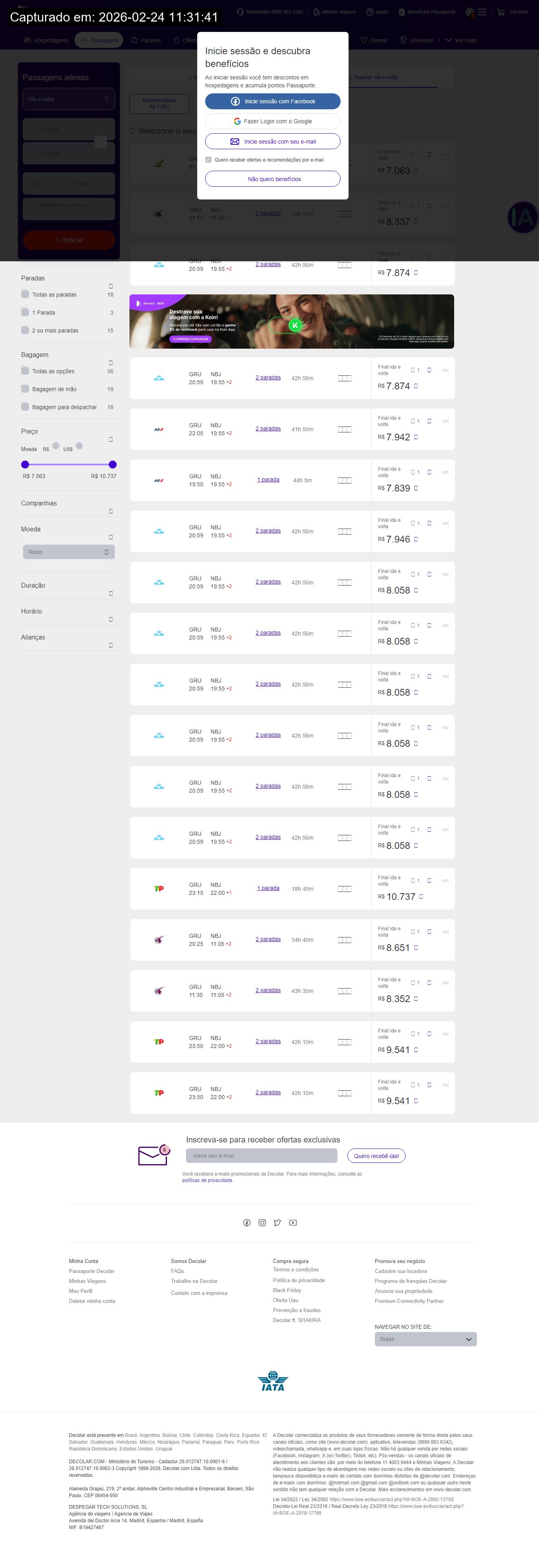Click the Facebook icon in the footer
This screenshot has height=1551, width=539.
click(247, 1222)
